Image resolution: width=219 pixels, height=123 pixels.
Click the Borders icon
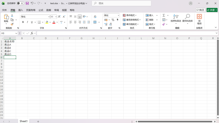39,22
